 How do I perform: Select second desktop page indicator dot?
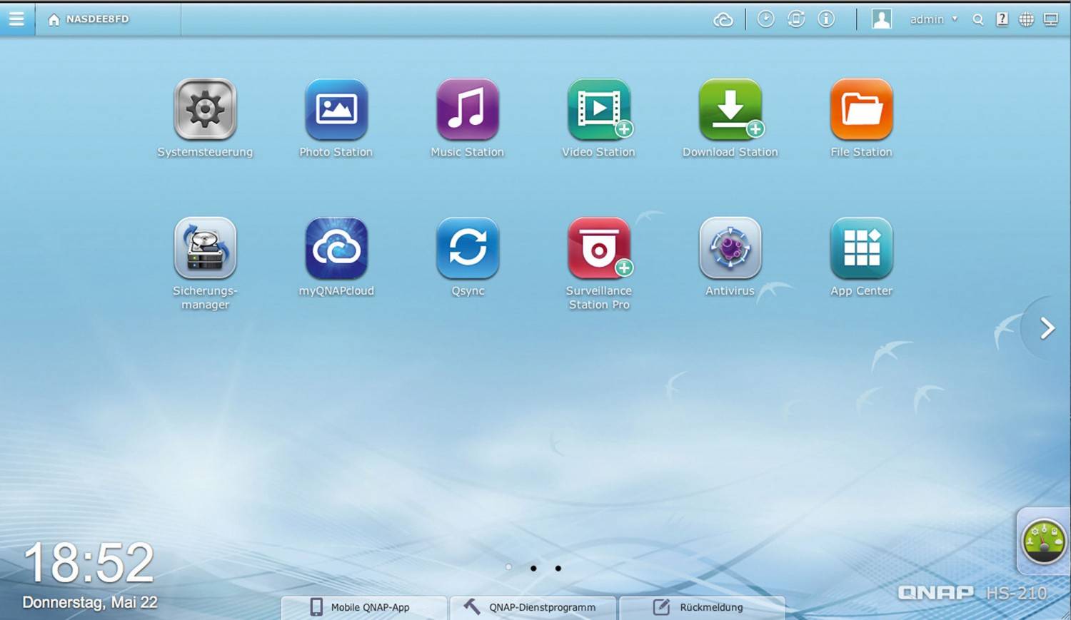click(533, 569)
